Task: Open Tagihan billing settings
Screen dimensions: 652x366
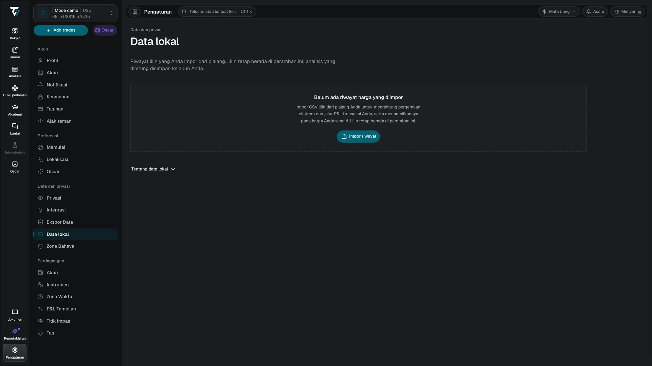Action: pos(75,109)
